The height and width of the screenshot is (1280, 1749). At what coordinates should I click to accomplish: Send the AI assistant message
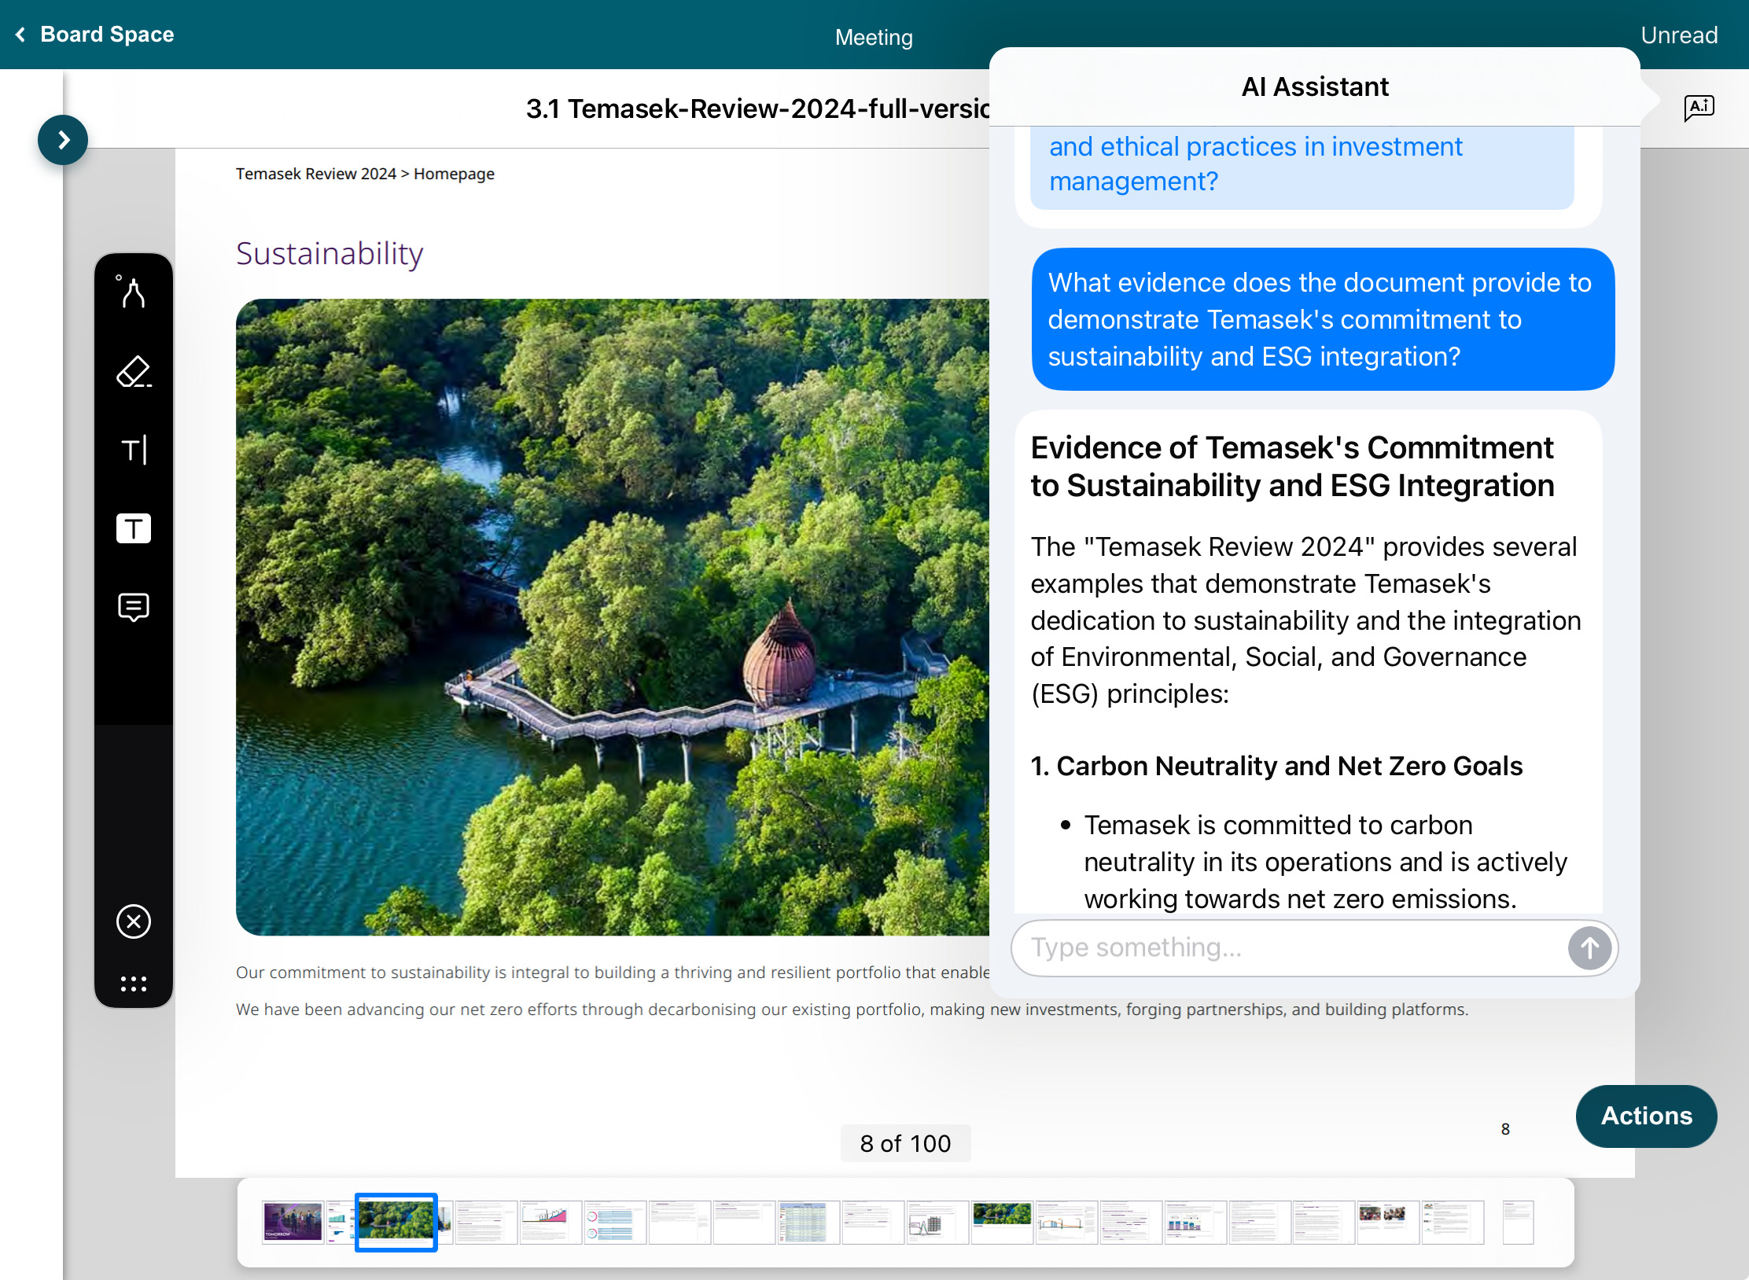1589,948
